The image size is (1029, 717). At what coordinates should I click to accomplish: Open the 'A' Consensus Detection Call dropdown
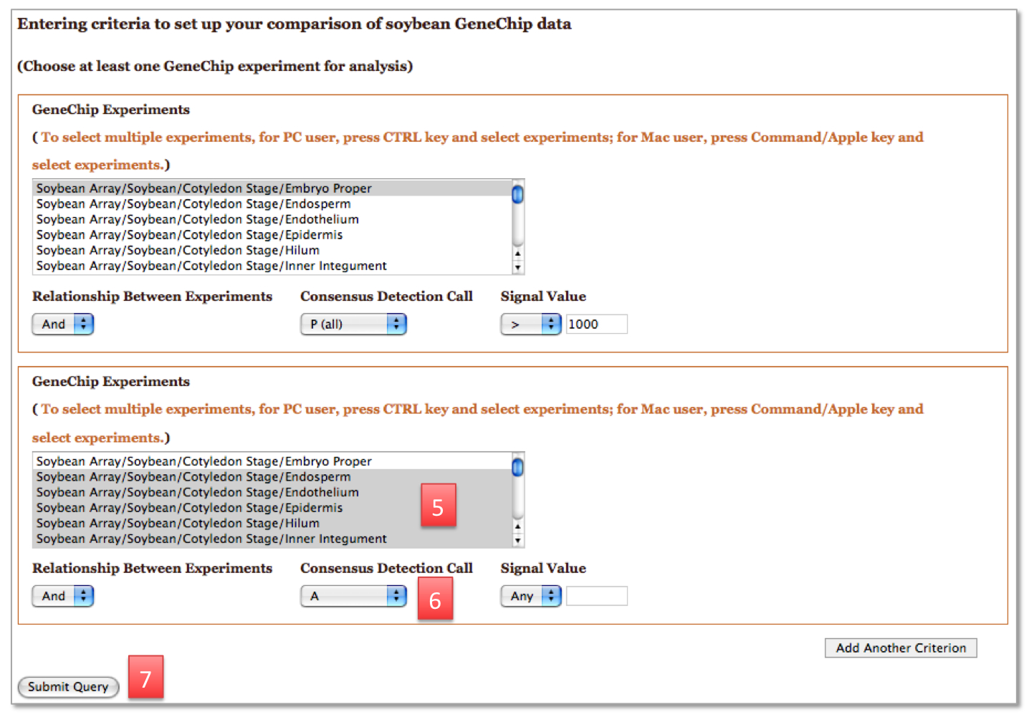[353, 596]
